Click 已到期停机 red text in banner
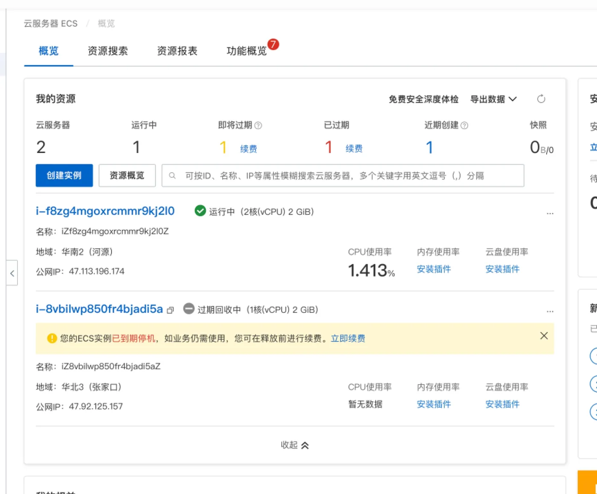The width and height of the screenshot is (597, 494). click(x=133, y=338)
